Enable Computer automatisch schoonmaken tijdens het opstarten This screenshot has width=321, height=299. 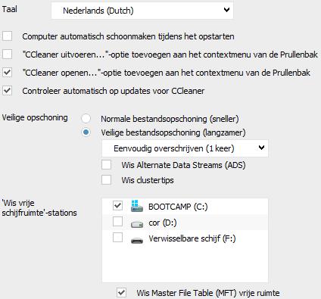(x=7, y=36)
